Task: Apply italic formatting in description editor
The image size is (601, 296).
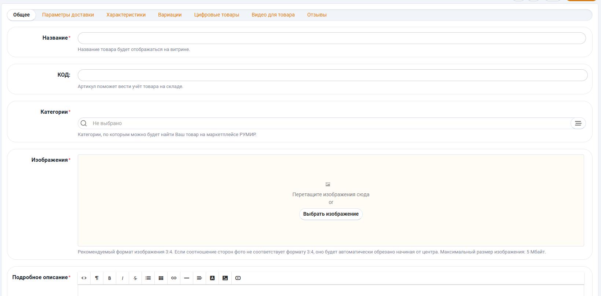Action: click(122, 278)
